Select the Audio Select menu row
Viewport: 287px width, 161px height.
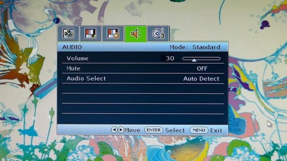click(x=143, y=79)
